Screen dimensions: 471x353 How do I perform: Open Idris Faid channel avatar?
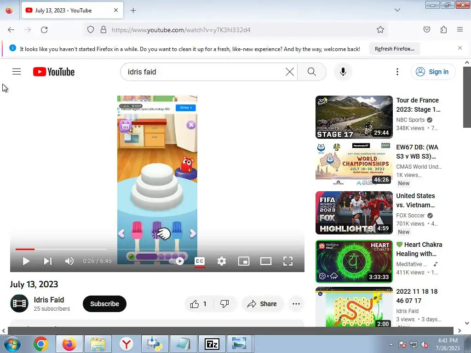(19, 303)
